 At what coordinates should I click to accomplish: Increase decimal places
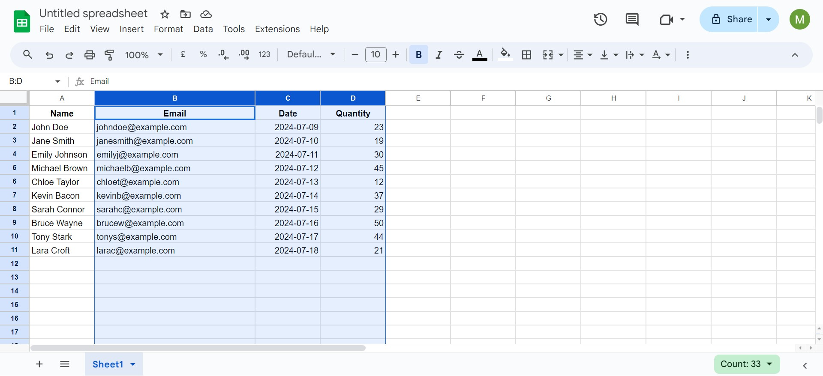click(x=244, y=54)
